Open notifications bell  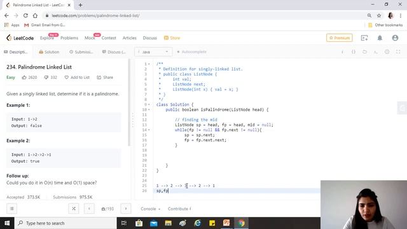click(x=380, y=38)
